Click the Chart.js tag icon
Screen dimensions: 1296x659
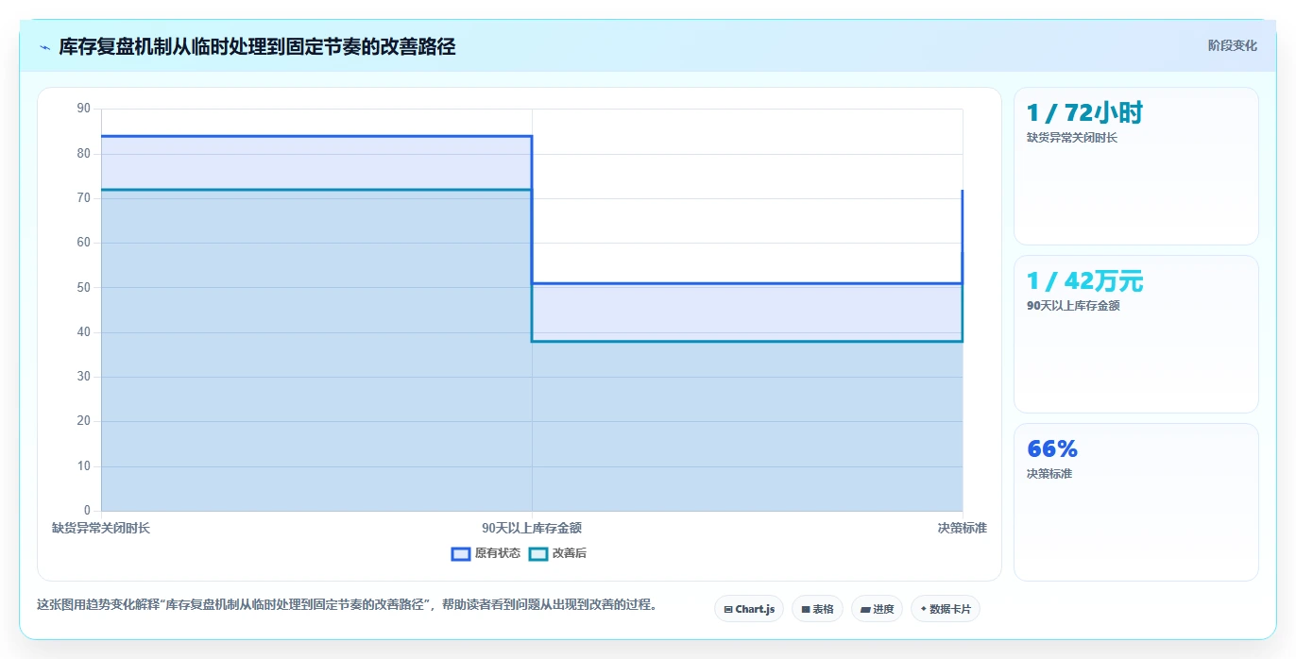(728, 610)
